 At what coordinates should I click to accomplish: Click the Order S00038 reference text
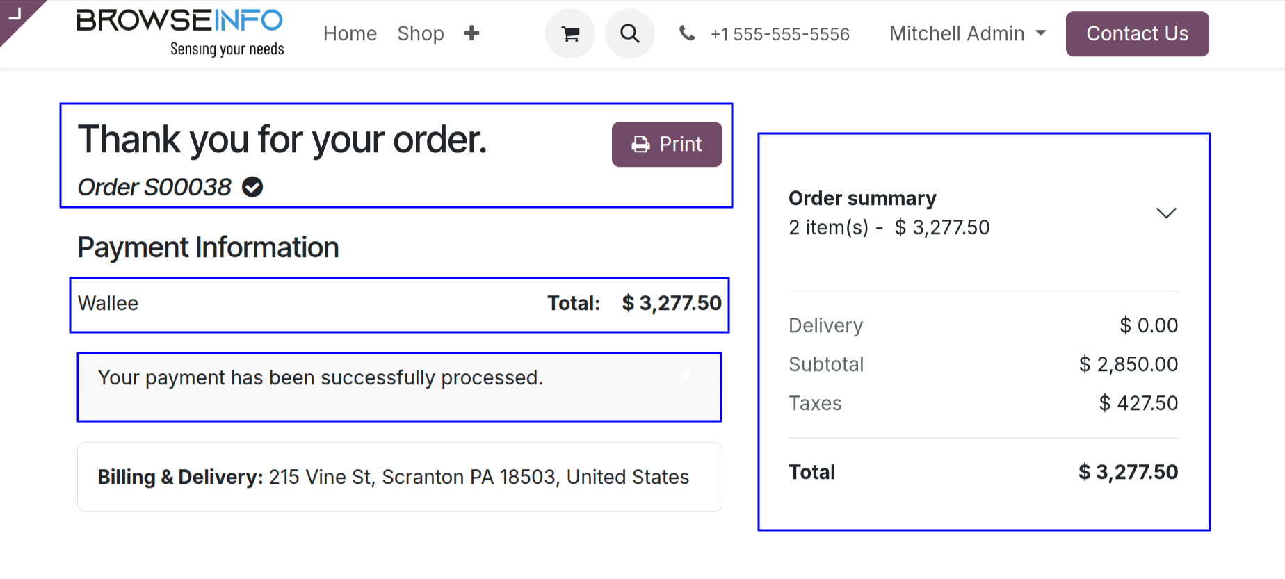coord(154,187)
